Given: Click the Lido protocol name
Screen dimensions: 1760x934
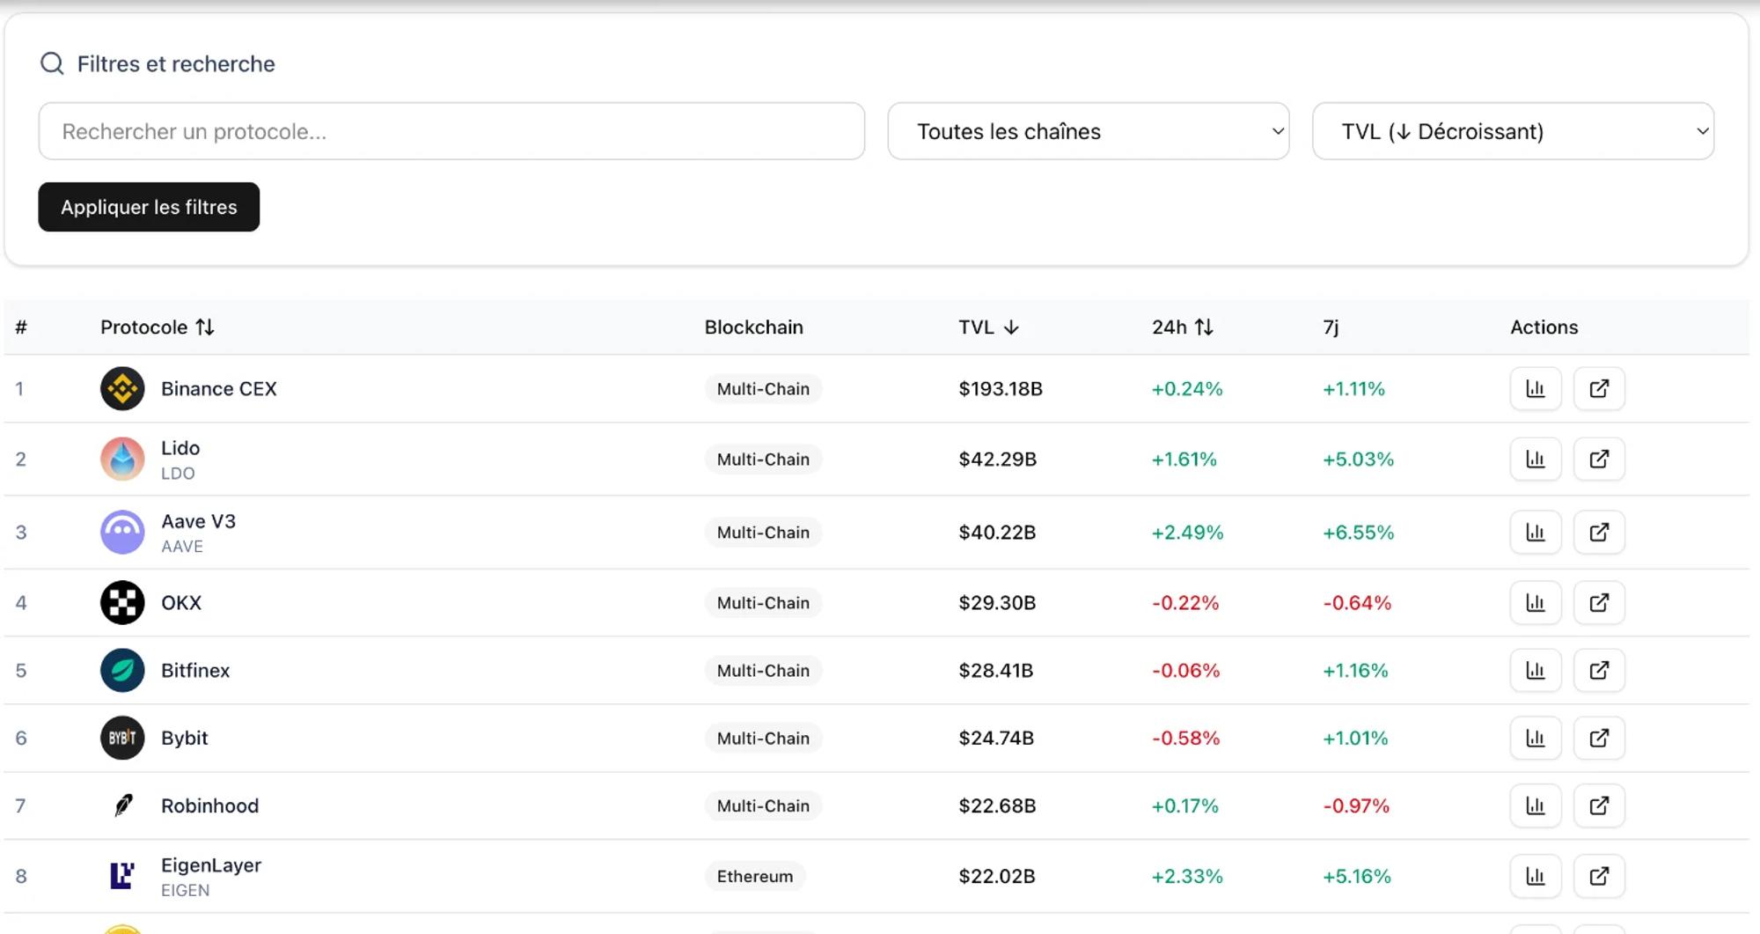Looking at the screenshot, I should (x=180, y=448).
